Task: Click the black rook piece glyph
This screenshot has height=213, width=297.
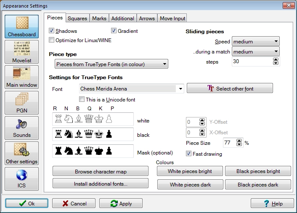Action: [58, 134]
